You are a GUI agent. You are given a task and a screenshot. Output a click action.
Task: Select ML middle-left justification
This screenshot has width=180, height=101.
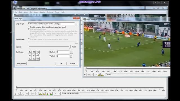pyautogui.click(x=30, y=56)
